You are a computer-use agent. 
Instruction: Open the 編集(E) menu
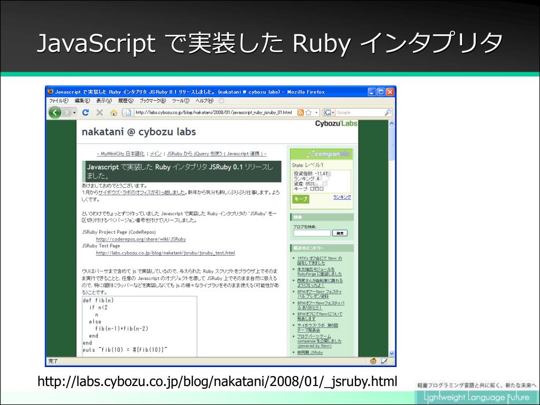tap(82, 101)
